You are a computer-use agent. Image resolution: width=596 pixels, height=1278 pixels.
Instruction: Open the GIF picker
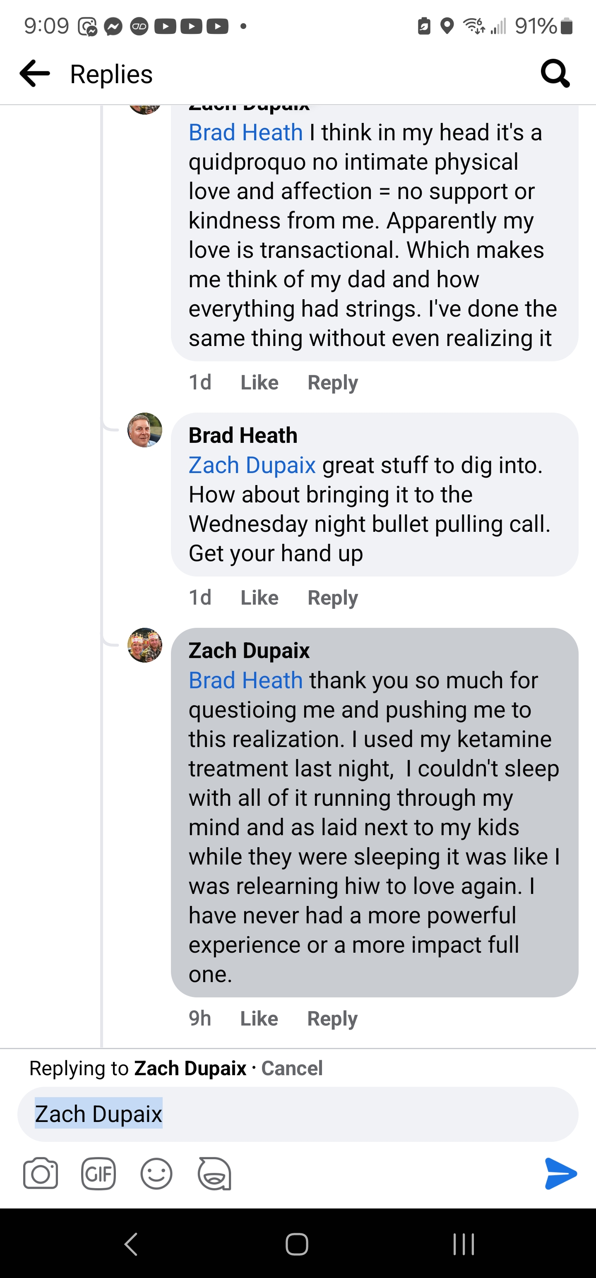(98, 1173)
